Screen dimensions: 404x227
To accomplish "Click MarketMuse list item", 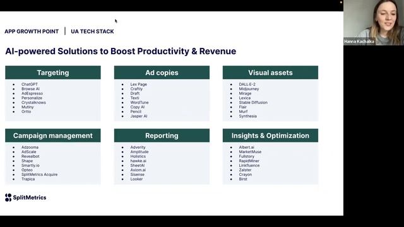I will [x=250, y=152].
